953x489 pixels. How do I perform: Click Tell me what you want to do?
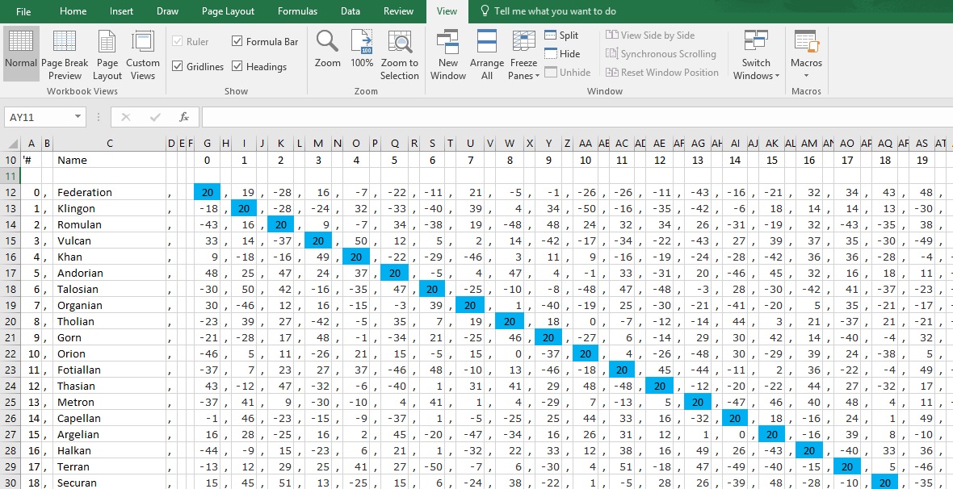click(x=555, y=11)
